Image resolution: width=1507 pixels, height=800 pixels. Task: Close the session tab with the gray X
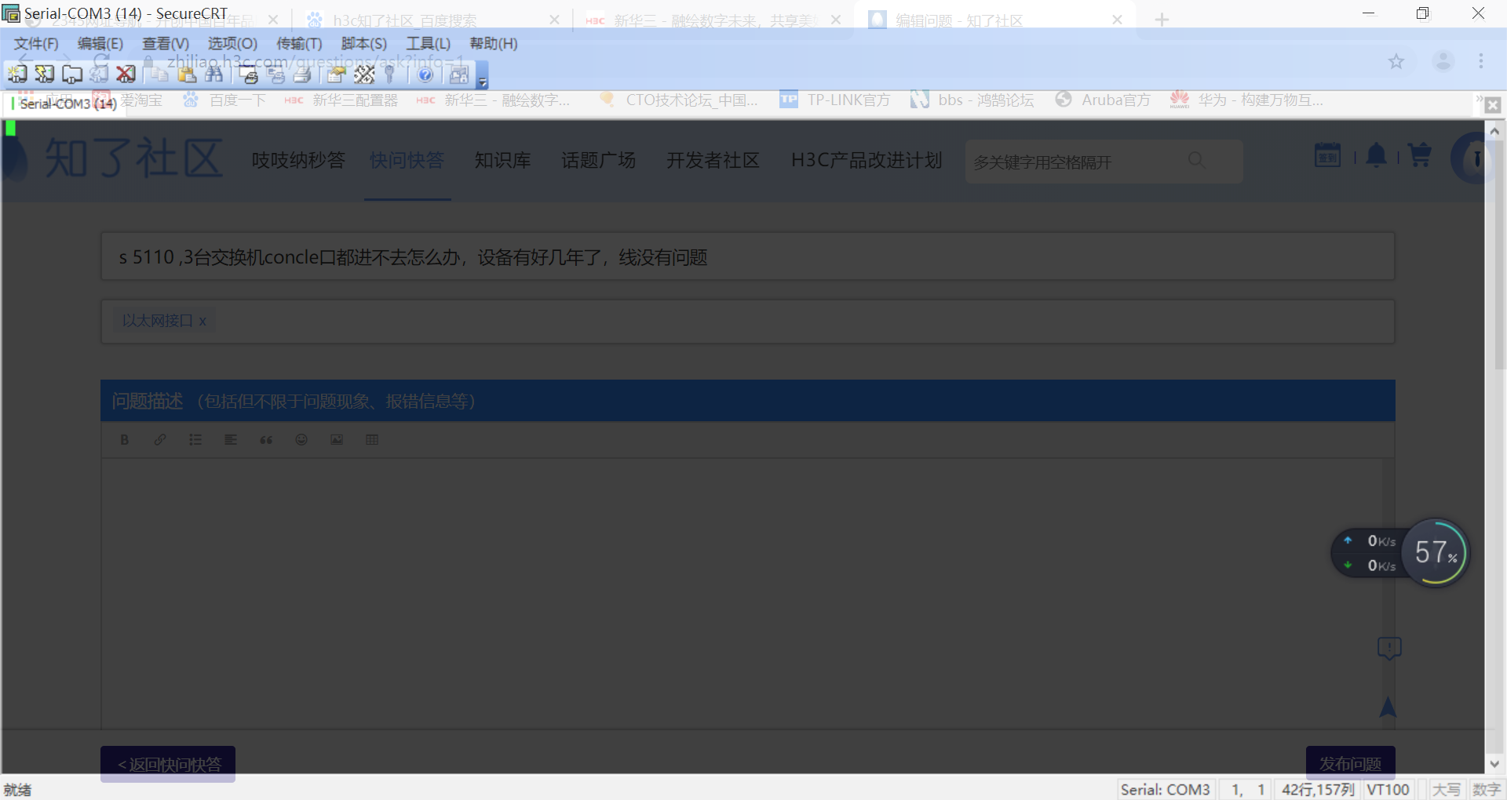point(1493,105)
